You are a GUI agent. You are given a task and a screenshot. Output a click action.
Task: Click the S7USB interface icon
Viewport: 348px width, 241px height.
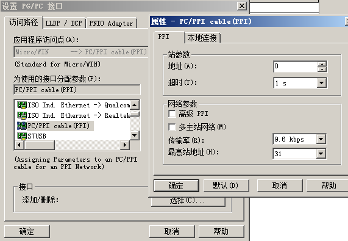pyautogui.click(x=22, y=136)
